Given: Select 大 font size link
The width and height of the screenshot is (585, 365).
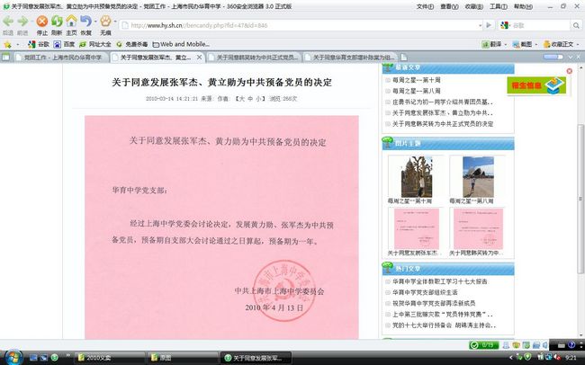Looking at the screenshot, I should [x=241, y=99].
